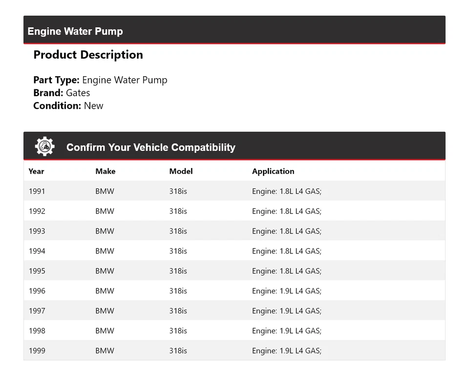Click BMW in the 1998 row
This screenshot has height=376, width=469.
click(x=105, y=331)
